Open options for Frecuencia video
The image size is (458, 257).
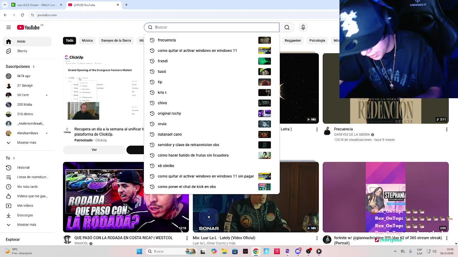pos(447,129)
